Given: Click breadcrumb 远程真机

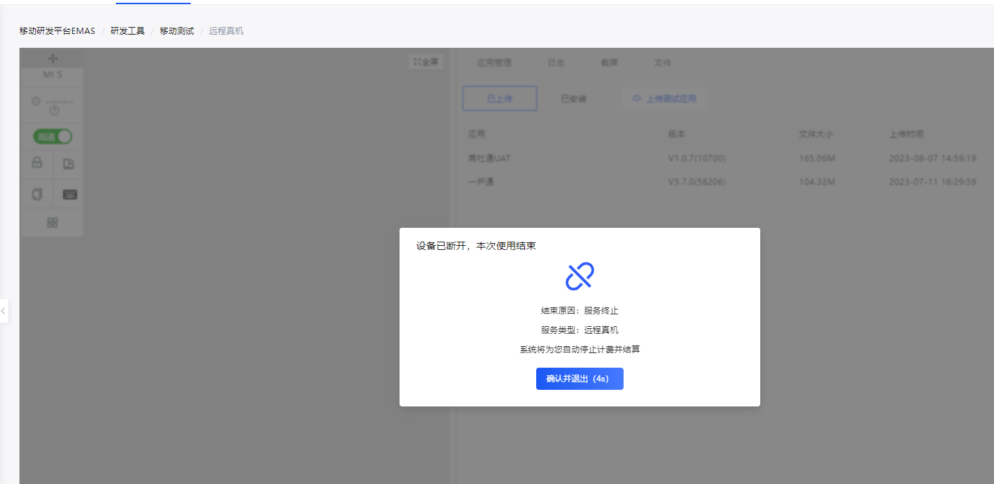Looking at the screenshot, I should click(x=226, y=31).
